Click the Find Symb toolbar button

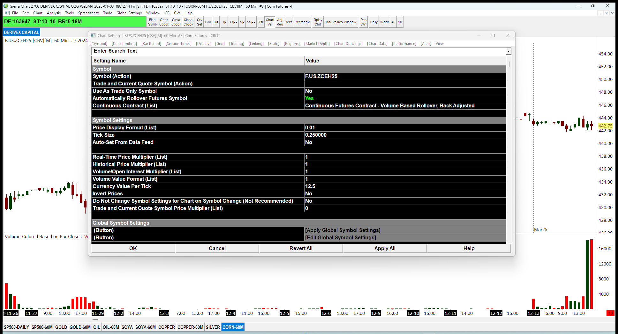click(152, 22)
